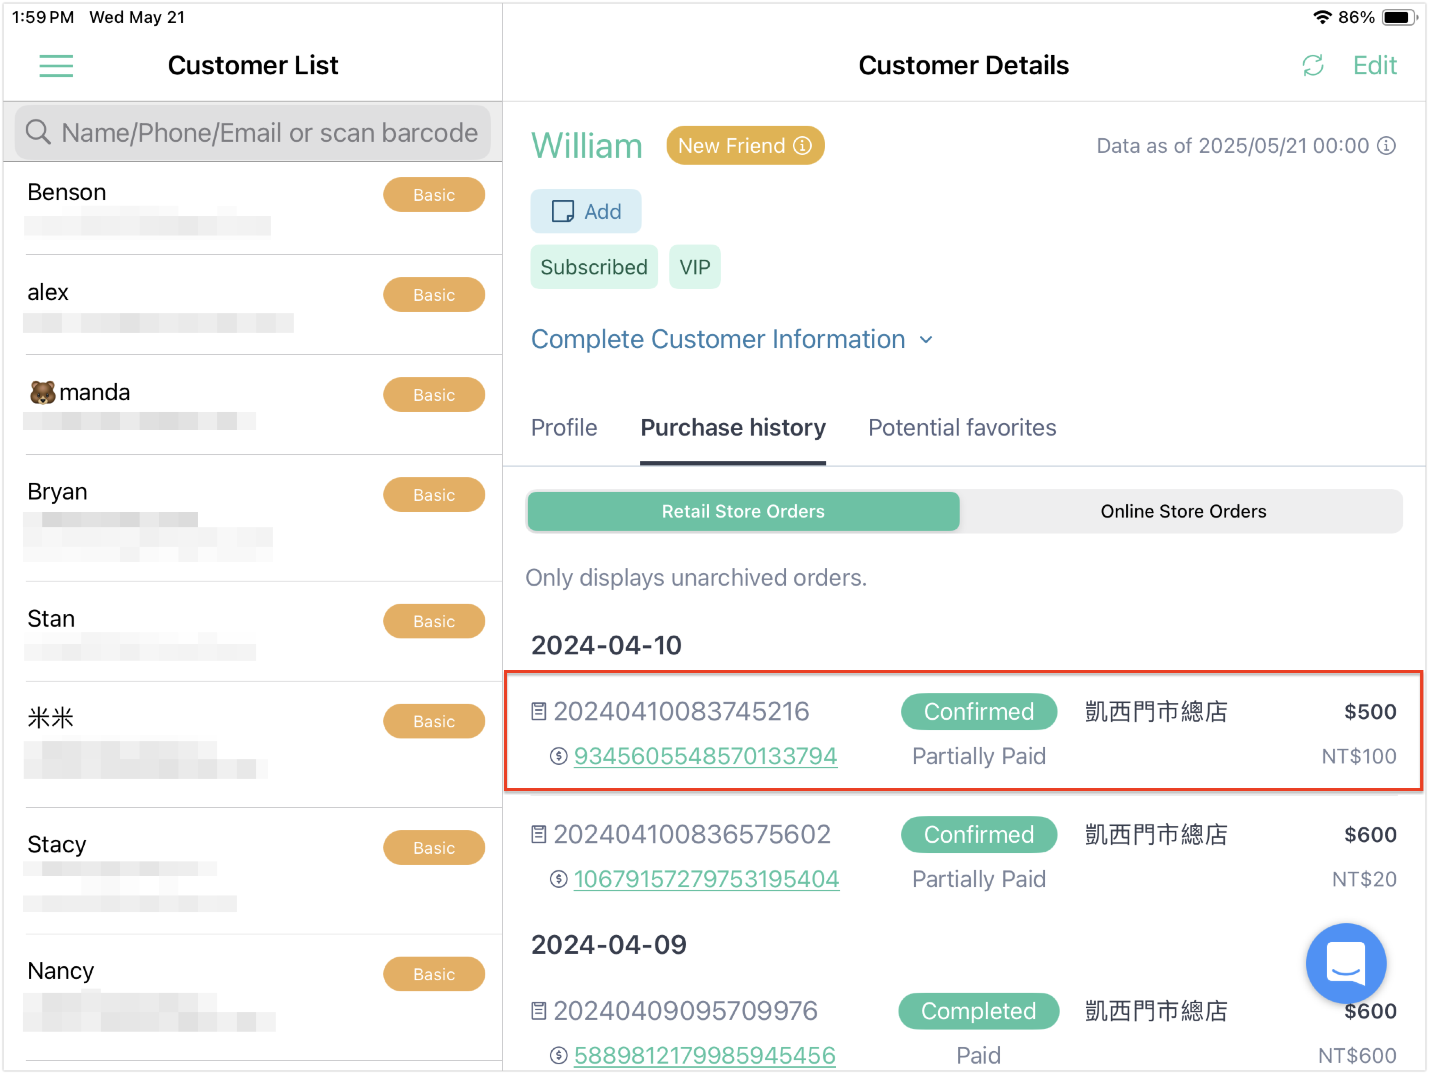
Task: Open the hamburger menu icon
Action: point(56,66)
